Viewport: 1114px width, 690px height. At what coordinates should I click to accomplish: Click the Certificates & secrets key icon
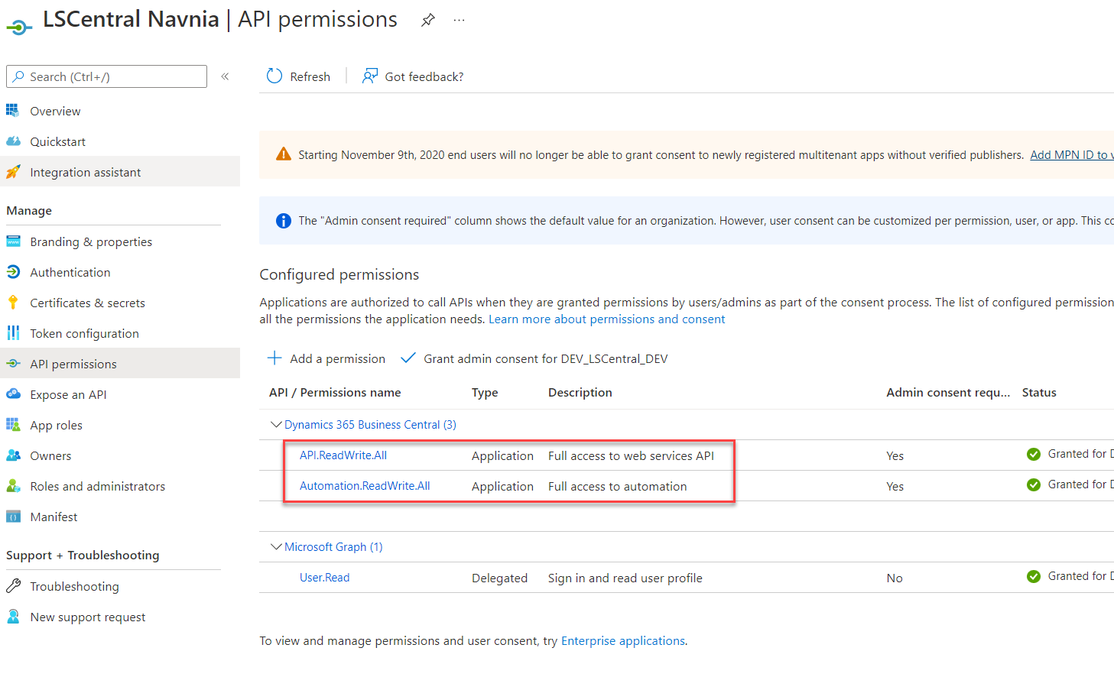tap(13, 303)
